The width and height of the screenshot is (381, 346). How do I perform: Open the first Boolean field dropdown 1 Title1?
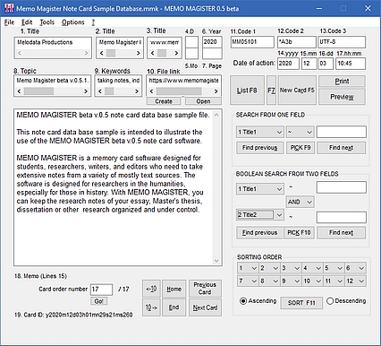[259, 189]
